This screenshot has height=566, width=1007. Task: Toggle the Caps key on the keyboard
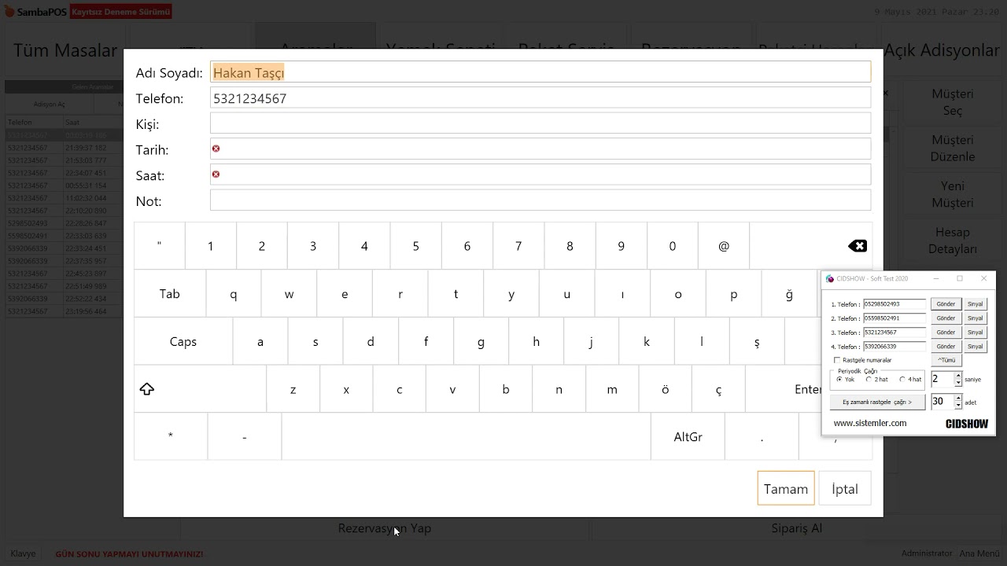click(183, 342)
